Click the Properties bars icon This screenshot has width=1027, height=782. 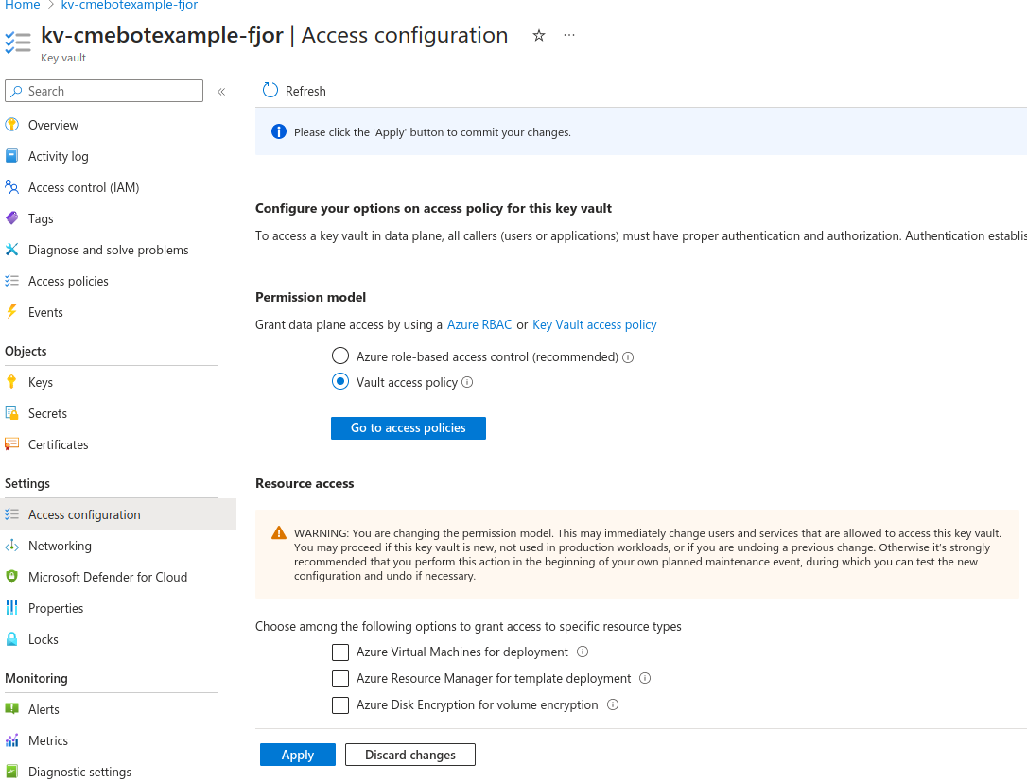tap(11, 608)
